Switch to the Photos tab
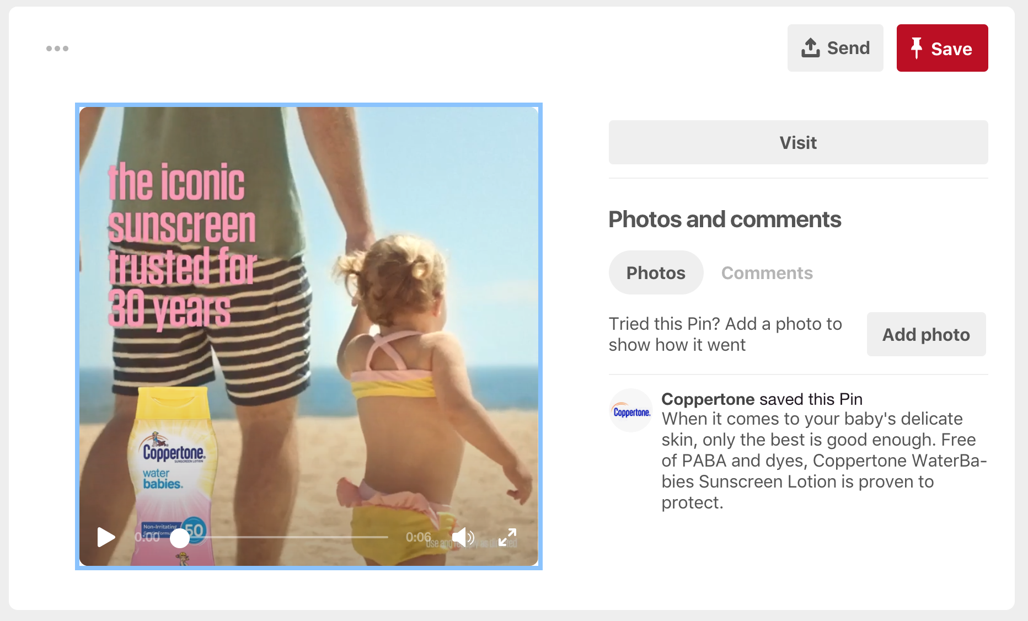This screenshot has height=621, width=1028. coord(656,272)
